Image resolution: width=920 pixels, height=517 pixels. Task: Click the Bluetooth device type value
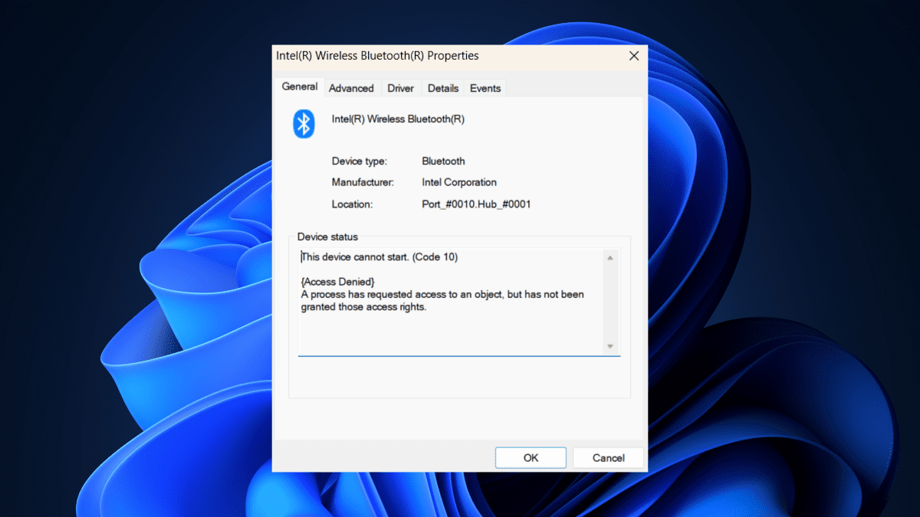(443, 161)
